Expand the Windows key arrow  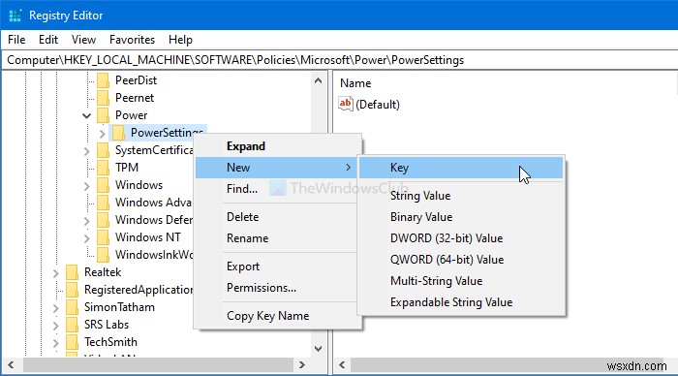coord(87,186)
